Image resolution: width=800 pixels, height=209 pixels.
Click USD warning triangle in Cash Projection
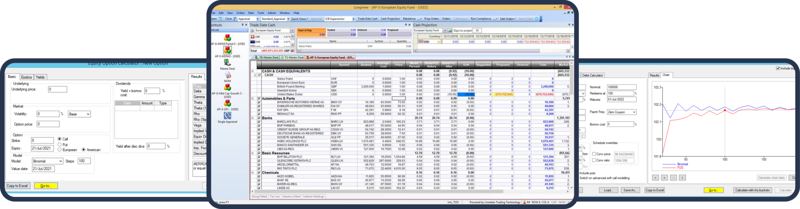[439, 42]
